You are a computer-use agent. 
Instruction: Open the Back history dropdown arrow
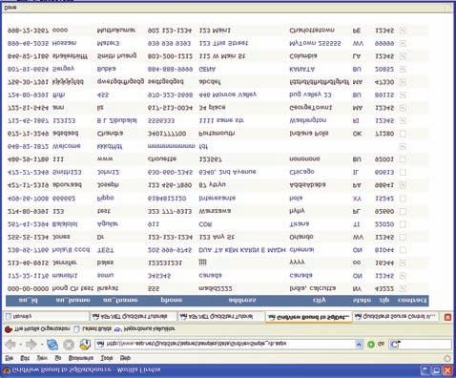[x=20, y=345]
